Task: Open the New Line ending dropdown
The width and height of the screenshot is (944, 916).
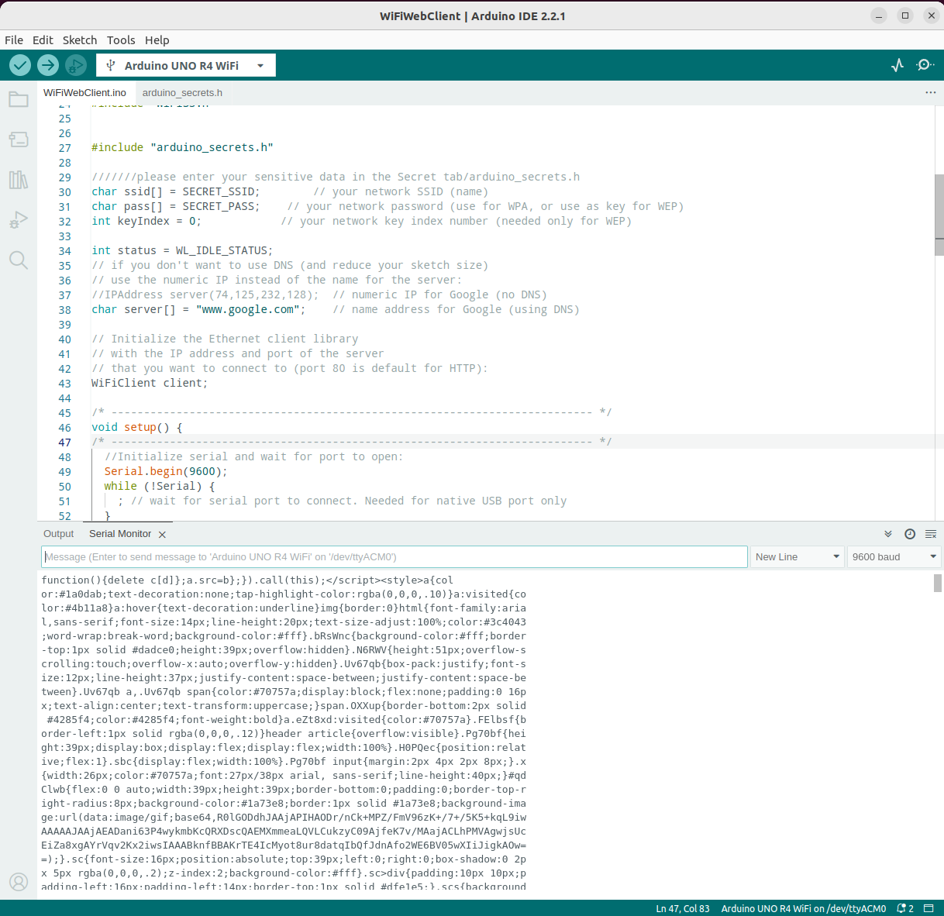Action: click(x=797, y=556)
